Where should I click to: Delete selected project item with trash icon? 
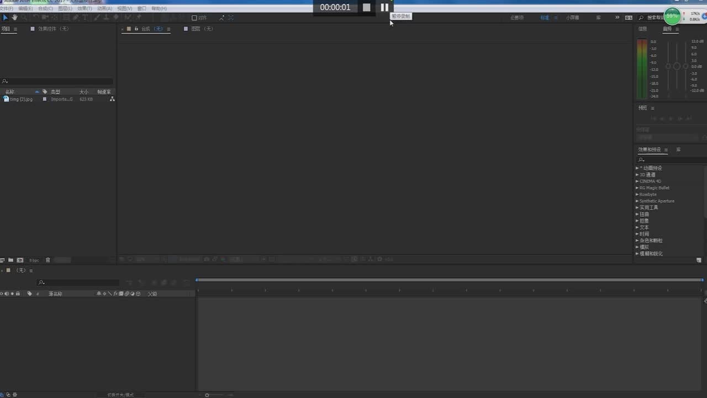pyautogui.click(x=48, y=260)
